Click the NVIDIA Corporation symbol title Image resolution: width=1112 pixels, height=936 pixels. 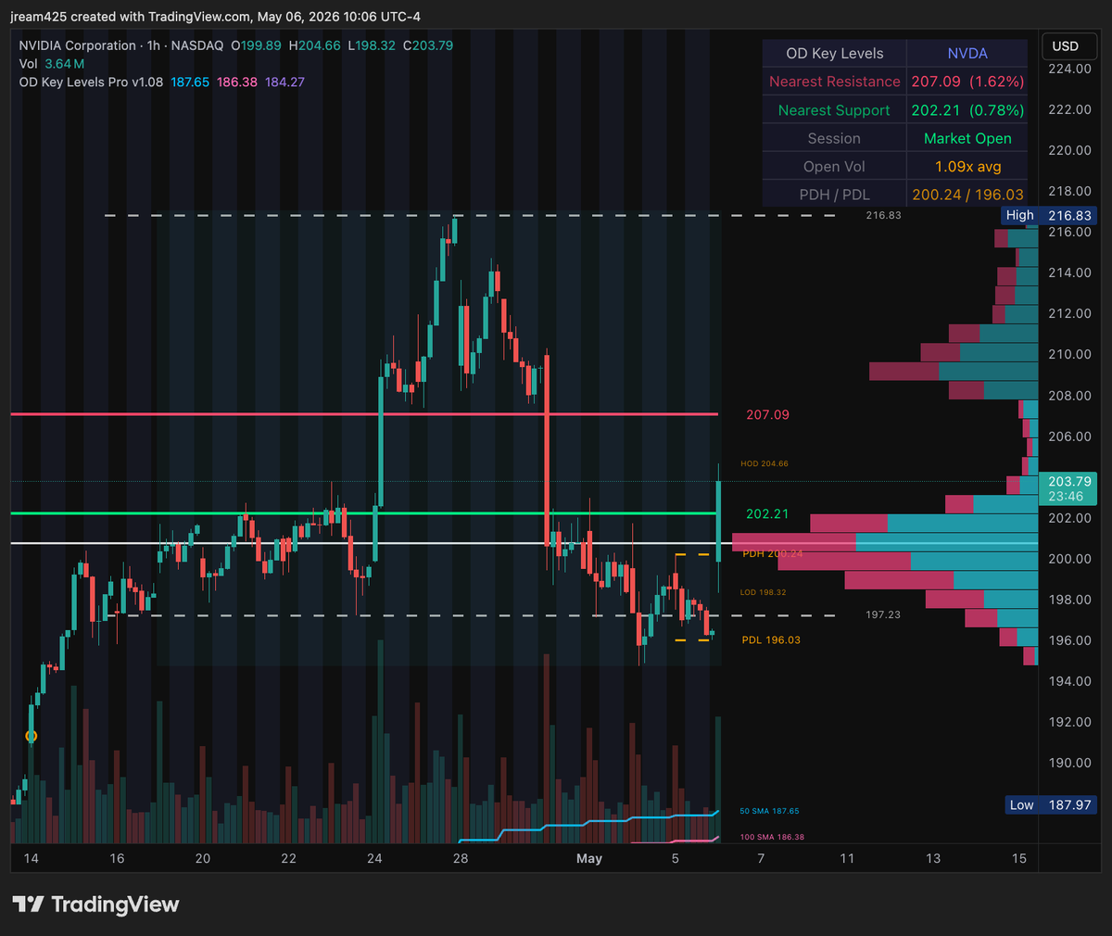click(x=78, y=45)
